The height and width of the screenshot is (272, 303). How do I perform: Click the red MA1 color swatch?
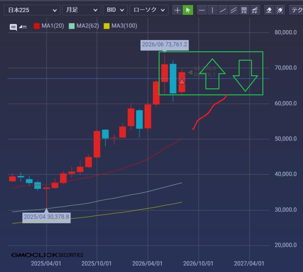pyautogui.click(x=37, y=26)
